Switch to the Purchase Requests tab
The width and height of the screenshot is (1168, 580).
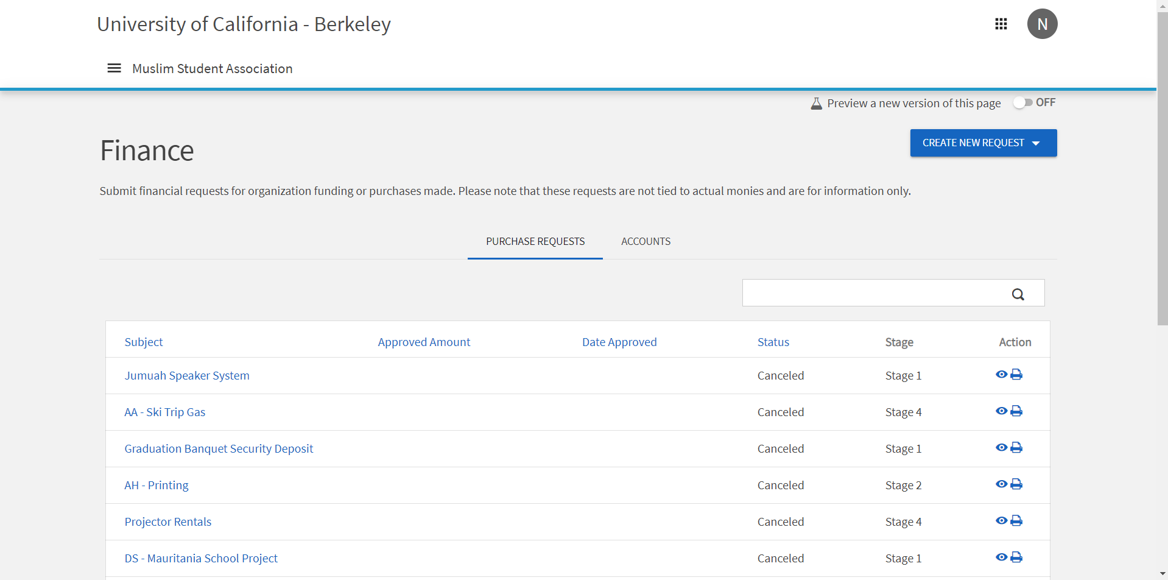click(535, 241)
